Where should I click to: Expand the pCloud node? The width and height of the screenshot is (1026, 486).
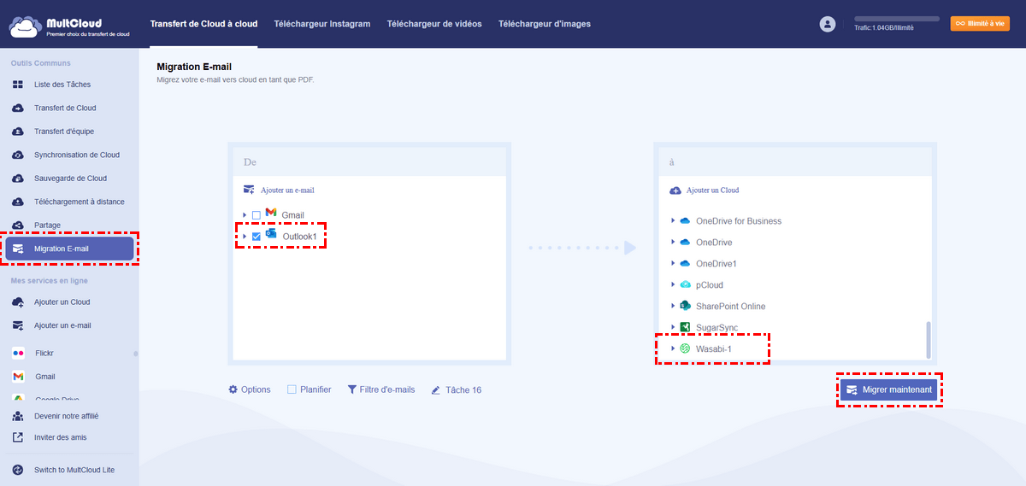tap(673, 285)
